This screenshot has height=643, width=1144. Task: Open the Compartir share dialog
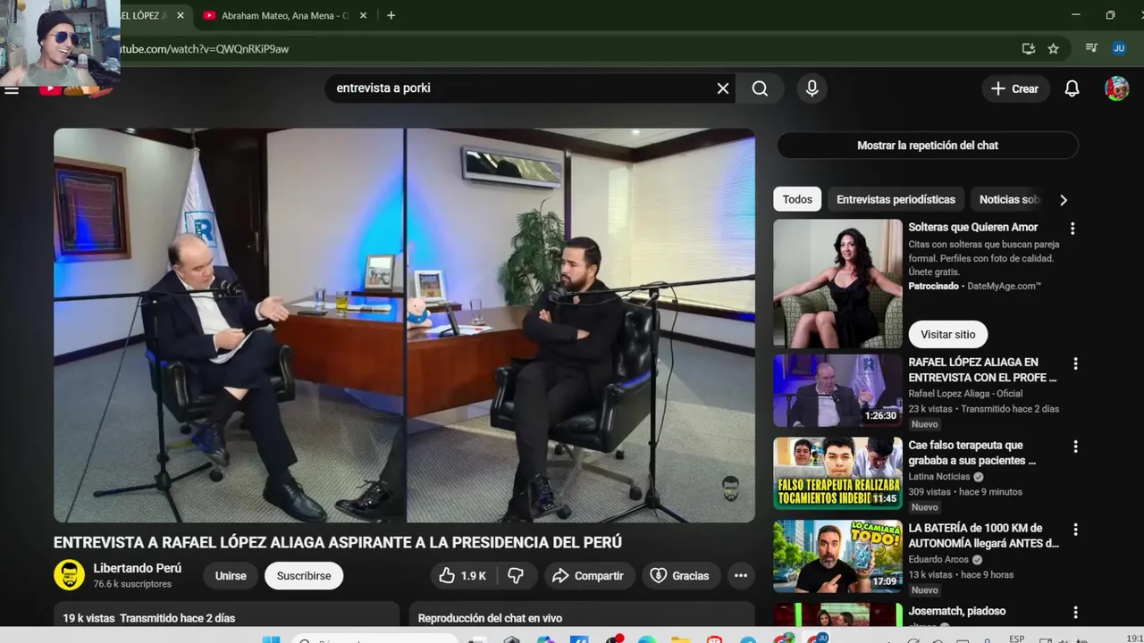(x=588, y=576)
